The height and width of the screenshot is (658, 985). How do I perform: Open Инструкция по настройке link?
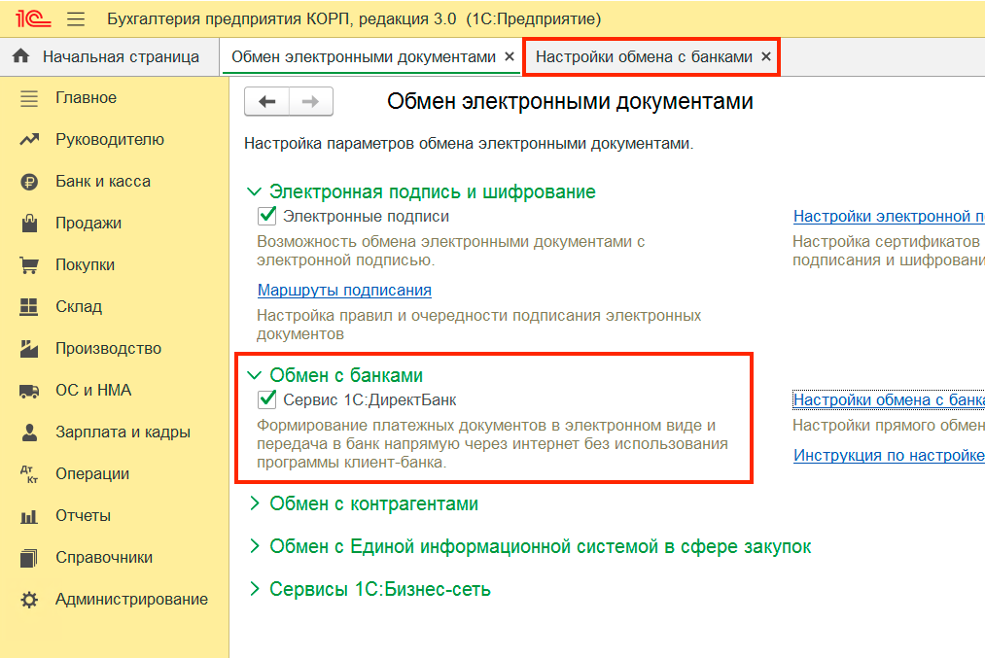click(x=888, y=455)
